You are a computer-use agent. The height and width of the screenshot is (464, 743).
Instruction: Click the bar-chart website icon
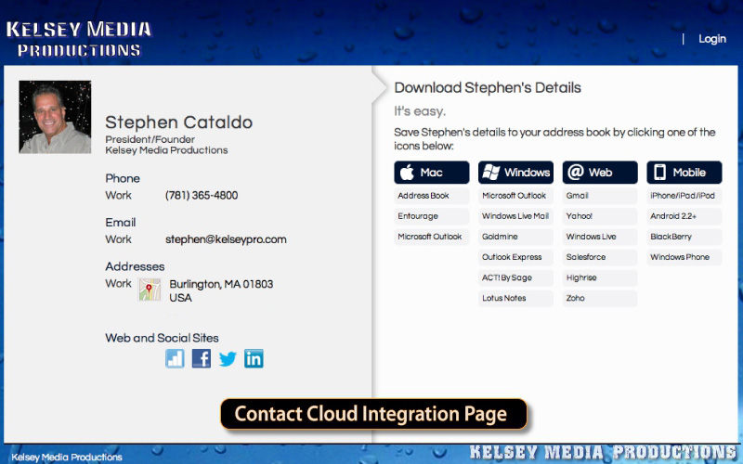coord(175,358)
